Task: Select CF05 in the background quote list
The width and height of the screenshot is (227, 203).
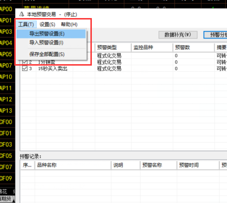Action: (x=6, y=156)
